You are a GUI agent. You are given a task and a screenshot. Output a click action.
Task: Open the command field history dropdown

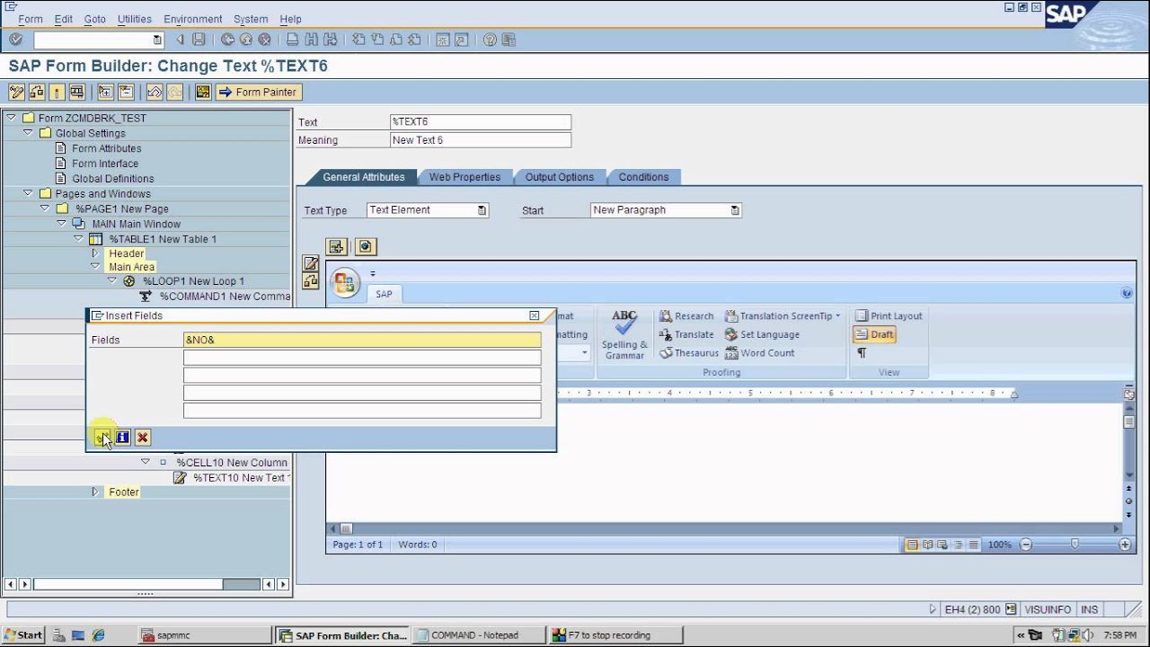pyautogui.click(x=157, y=40)
